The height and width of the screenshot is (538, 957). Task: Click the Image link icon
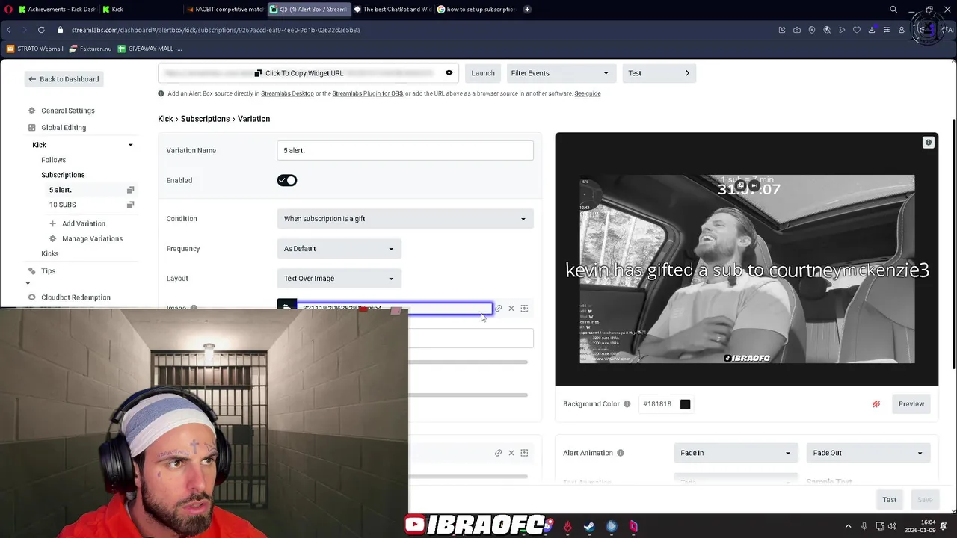[x=498, y=309]
